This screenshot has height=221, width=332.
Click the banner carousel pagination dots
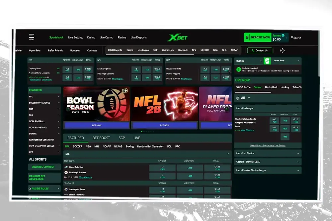(147, 132)
